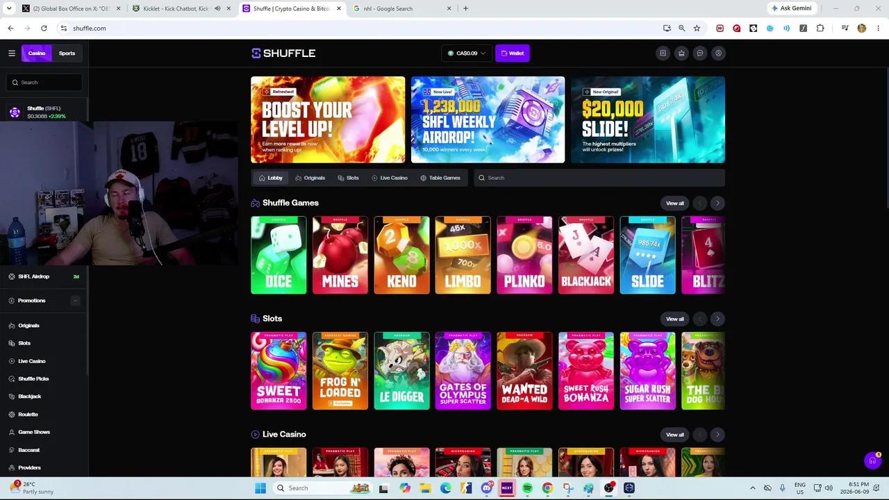Open File Explorer from taskbar
The height and width of the screenshot is (500, 889).
pos(426,488)
